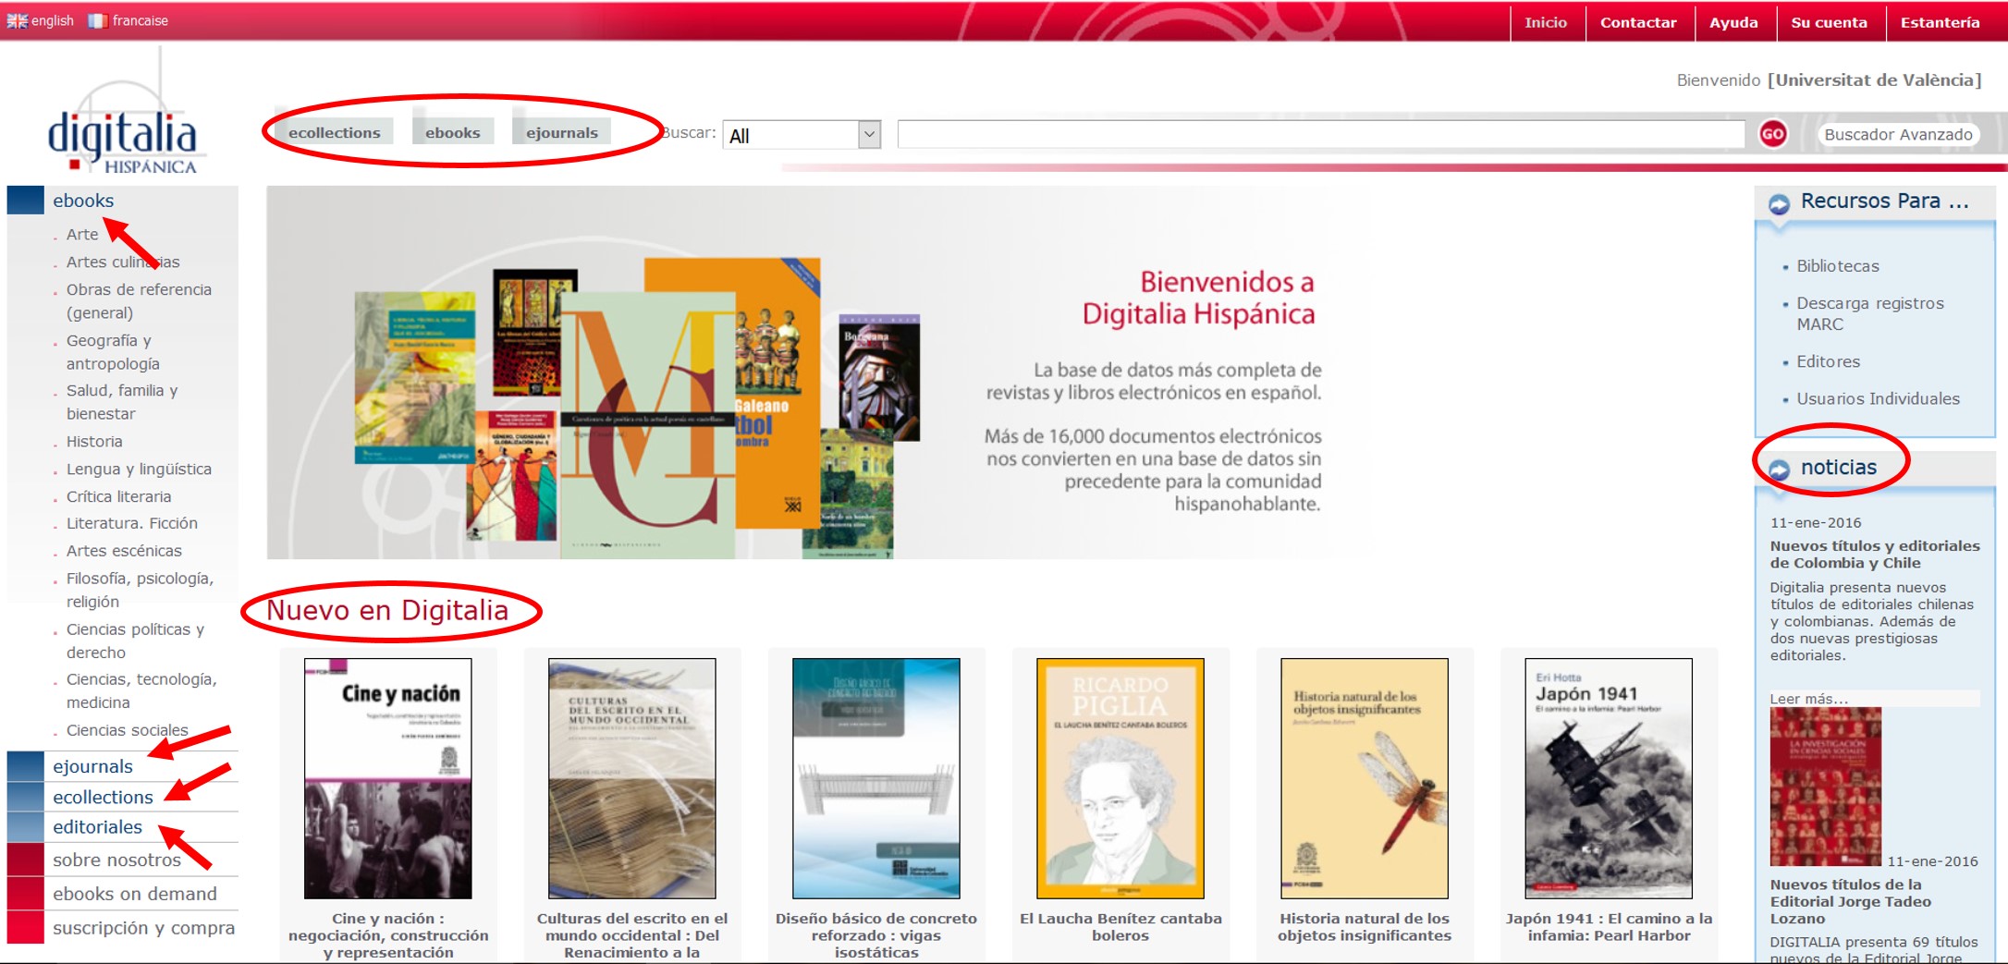Viewport: 2008px width, 964px height.
Task: Open Lengua y lingüística category
Action: 139,470
